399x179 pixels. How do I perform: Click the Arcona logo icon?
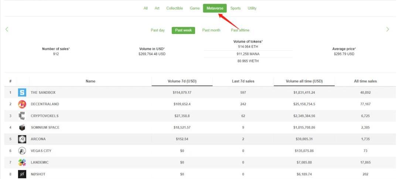pyautogui.click(x=22, y=139)
